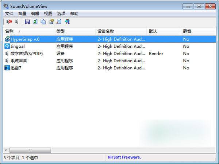Sort by the 名称 column header

(x=28, y=31)
